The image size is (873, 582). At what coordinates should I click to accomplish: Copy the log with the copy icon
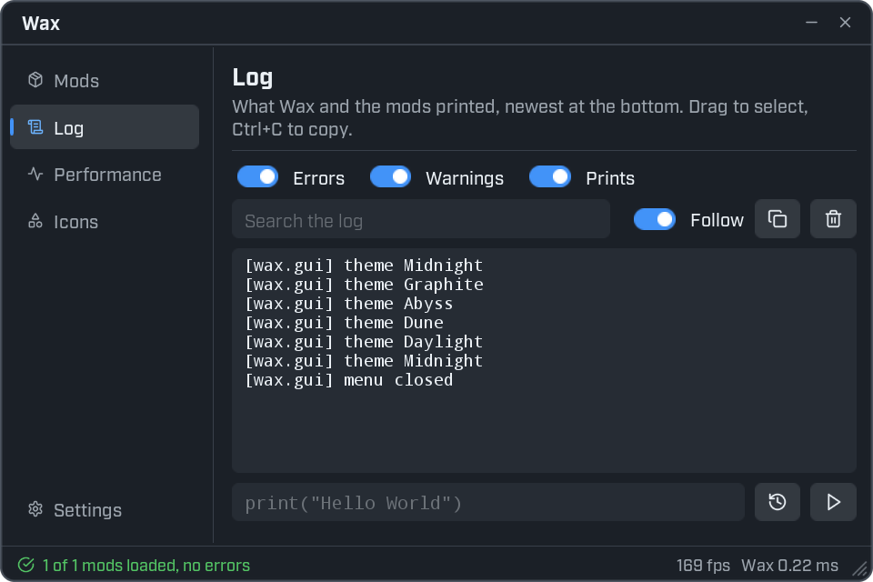point(778,219)
